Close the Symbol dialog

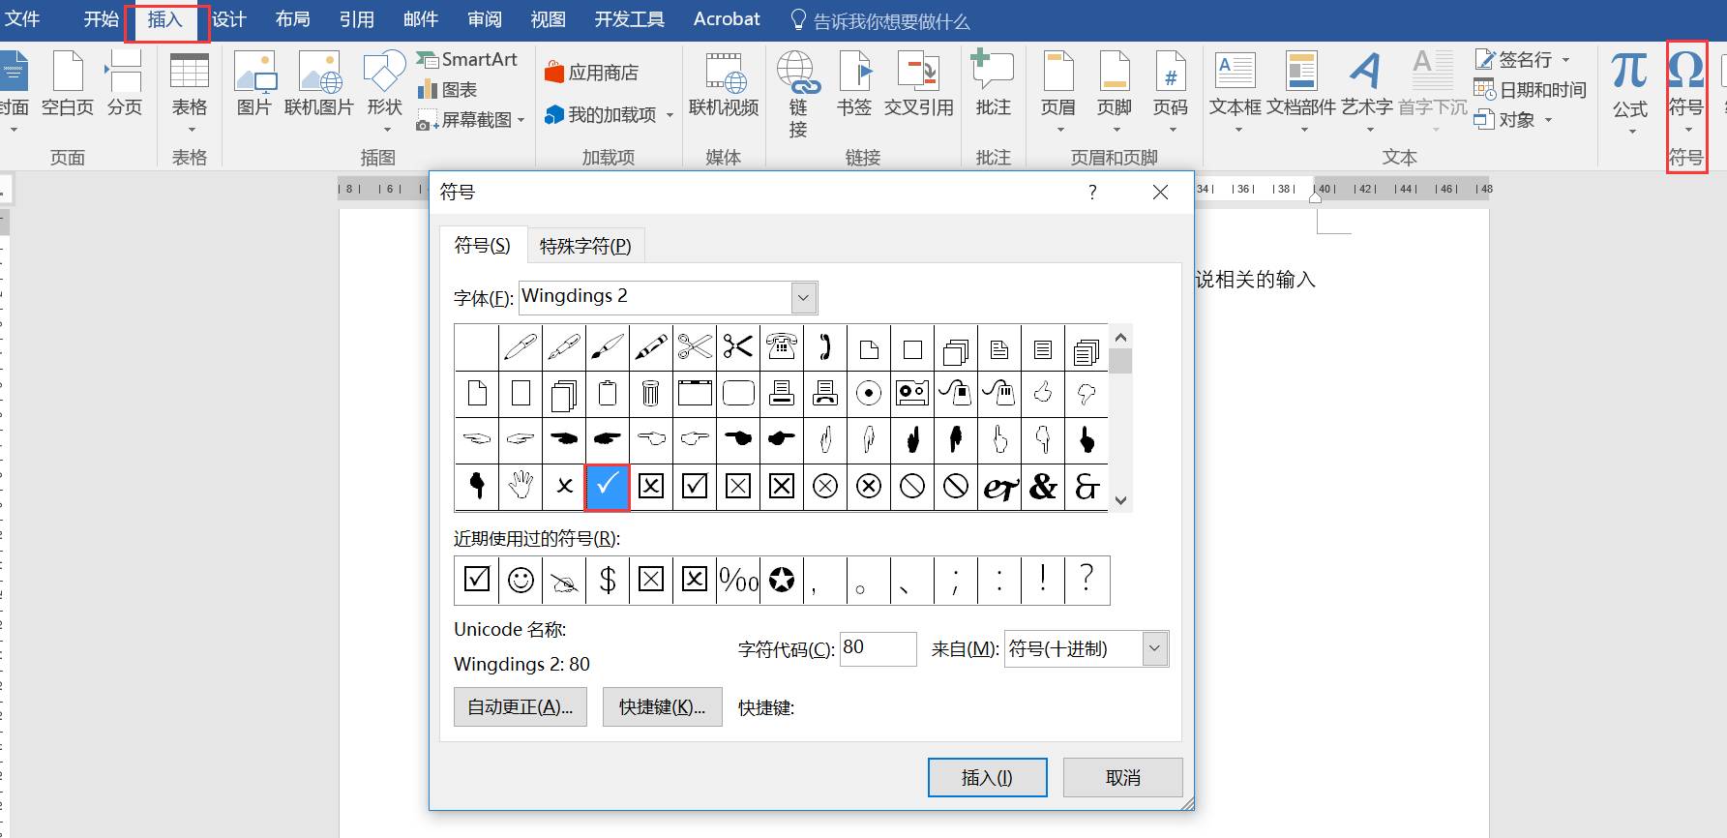point(1160,193)
